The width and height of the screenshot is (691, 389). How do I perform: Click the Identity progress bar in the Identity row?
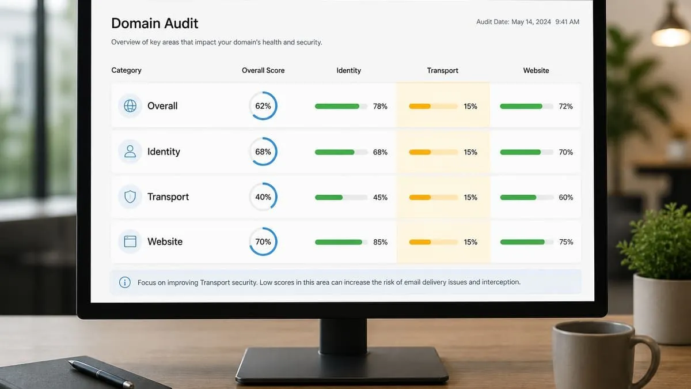[x=341, y=152]
